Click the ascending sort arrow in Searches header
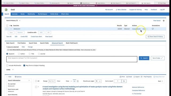171x96 pixels. point(11,26)
